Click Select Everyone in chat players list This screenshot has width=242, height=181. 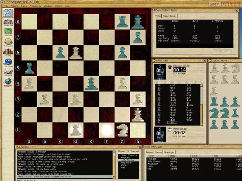point(129,155)
